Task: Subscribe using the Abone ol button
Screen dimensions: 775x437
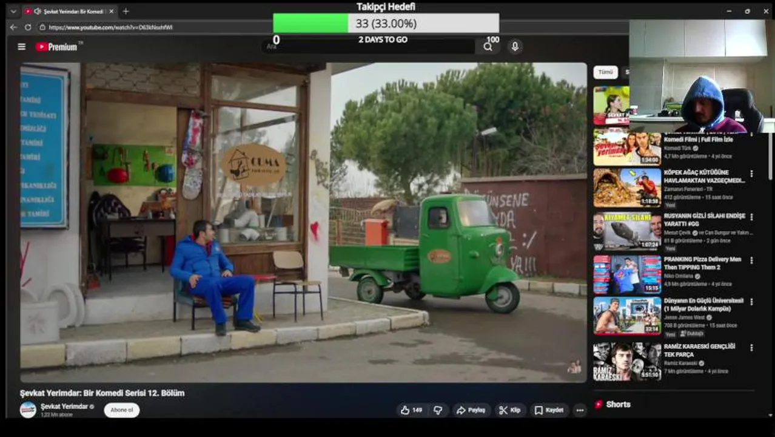Action: (x=122, y=410)
